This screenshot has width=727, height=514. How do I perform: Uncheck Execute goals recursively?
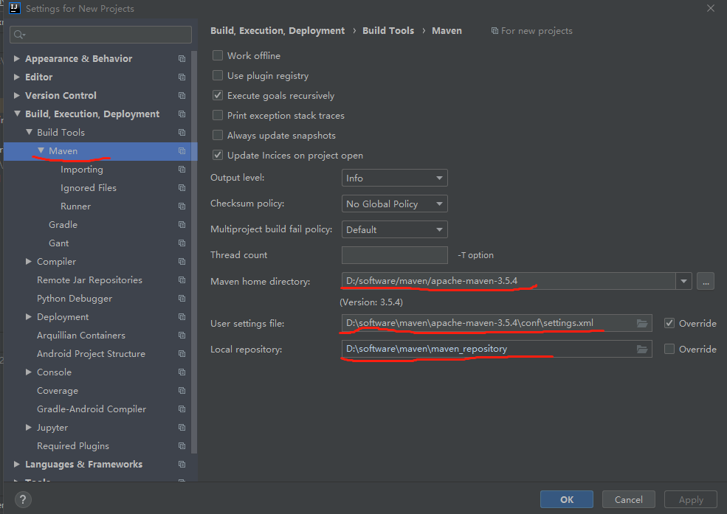point(218,95)
